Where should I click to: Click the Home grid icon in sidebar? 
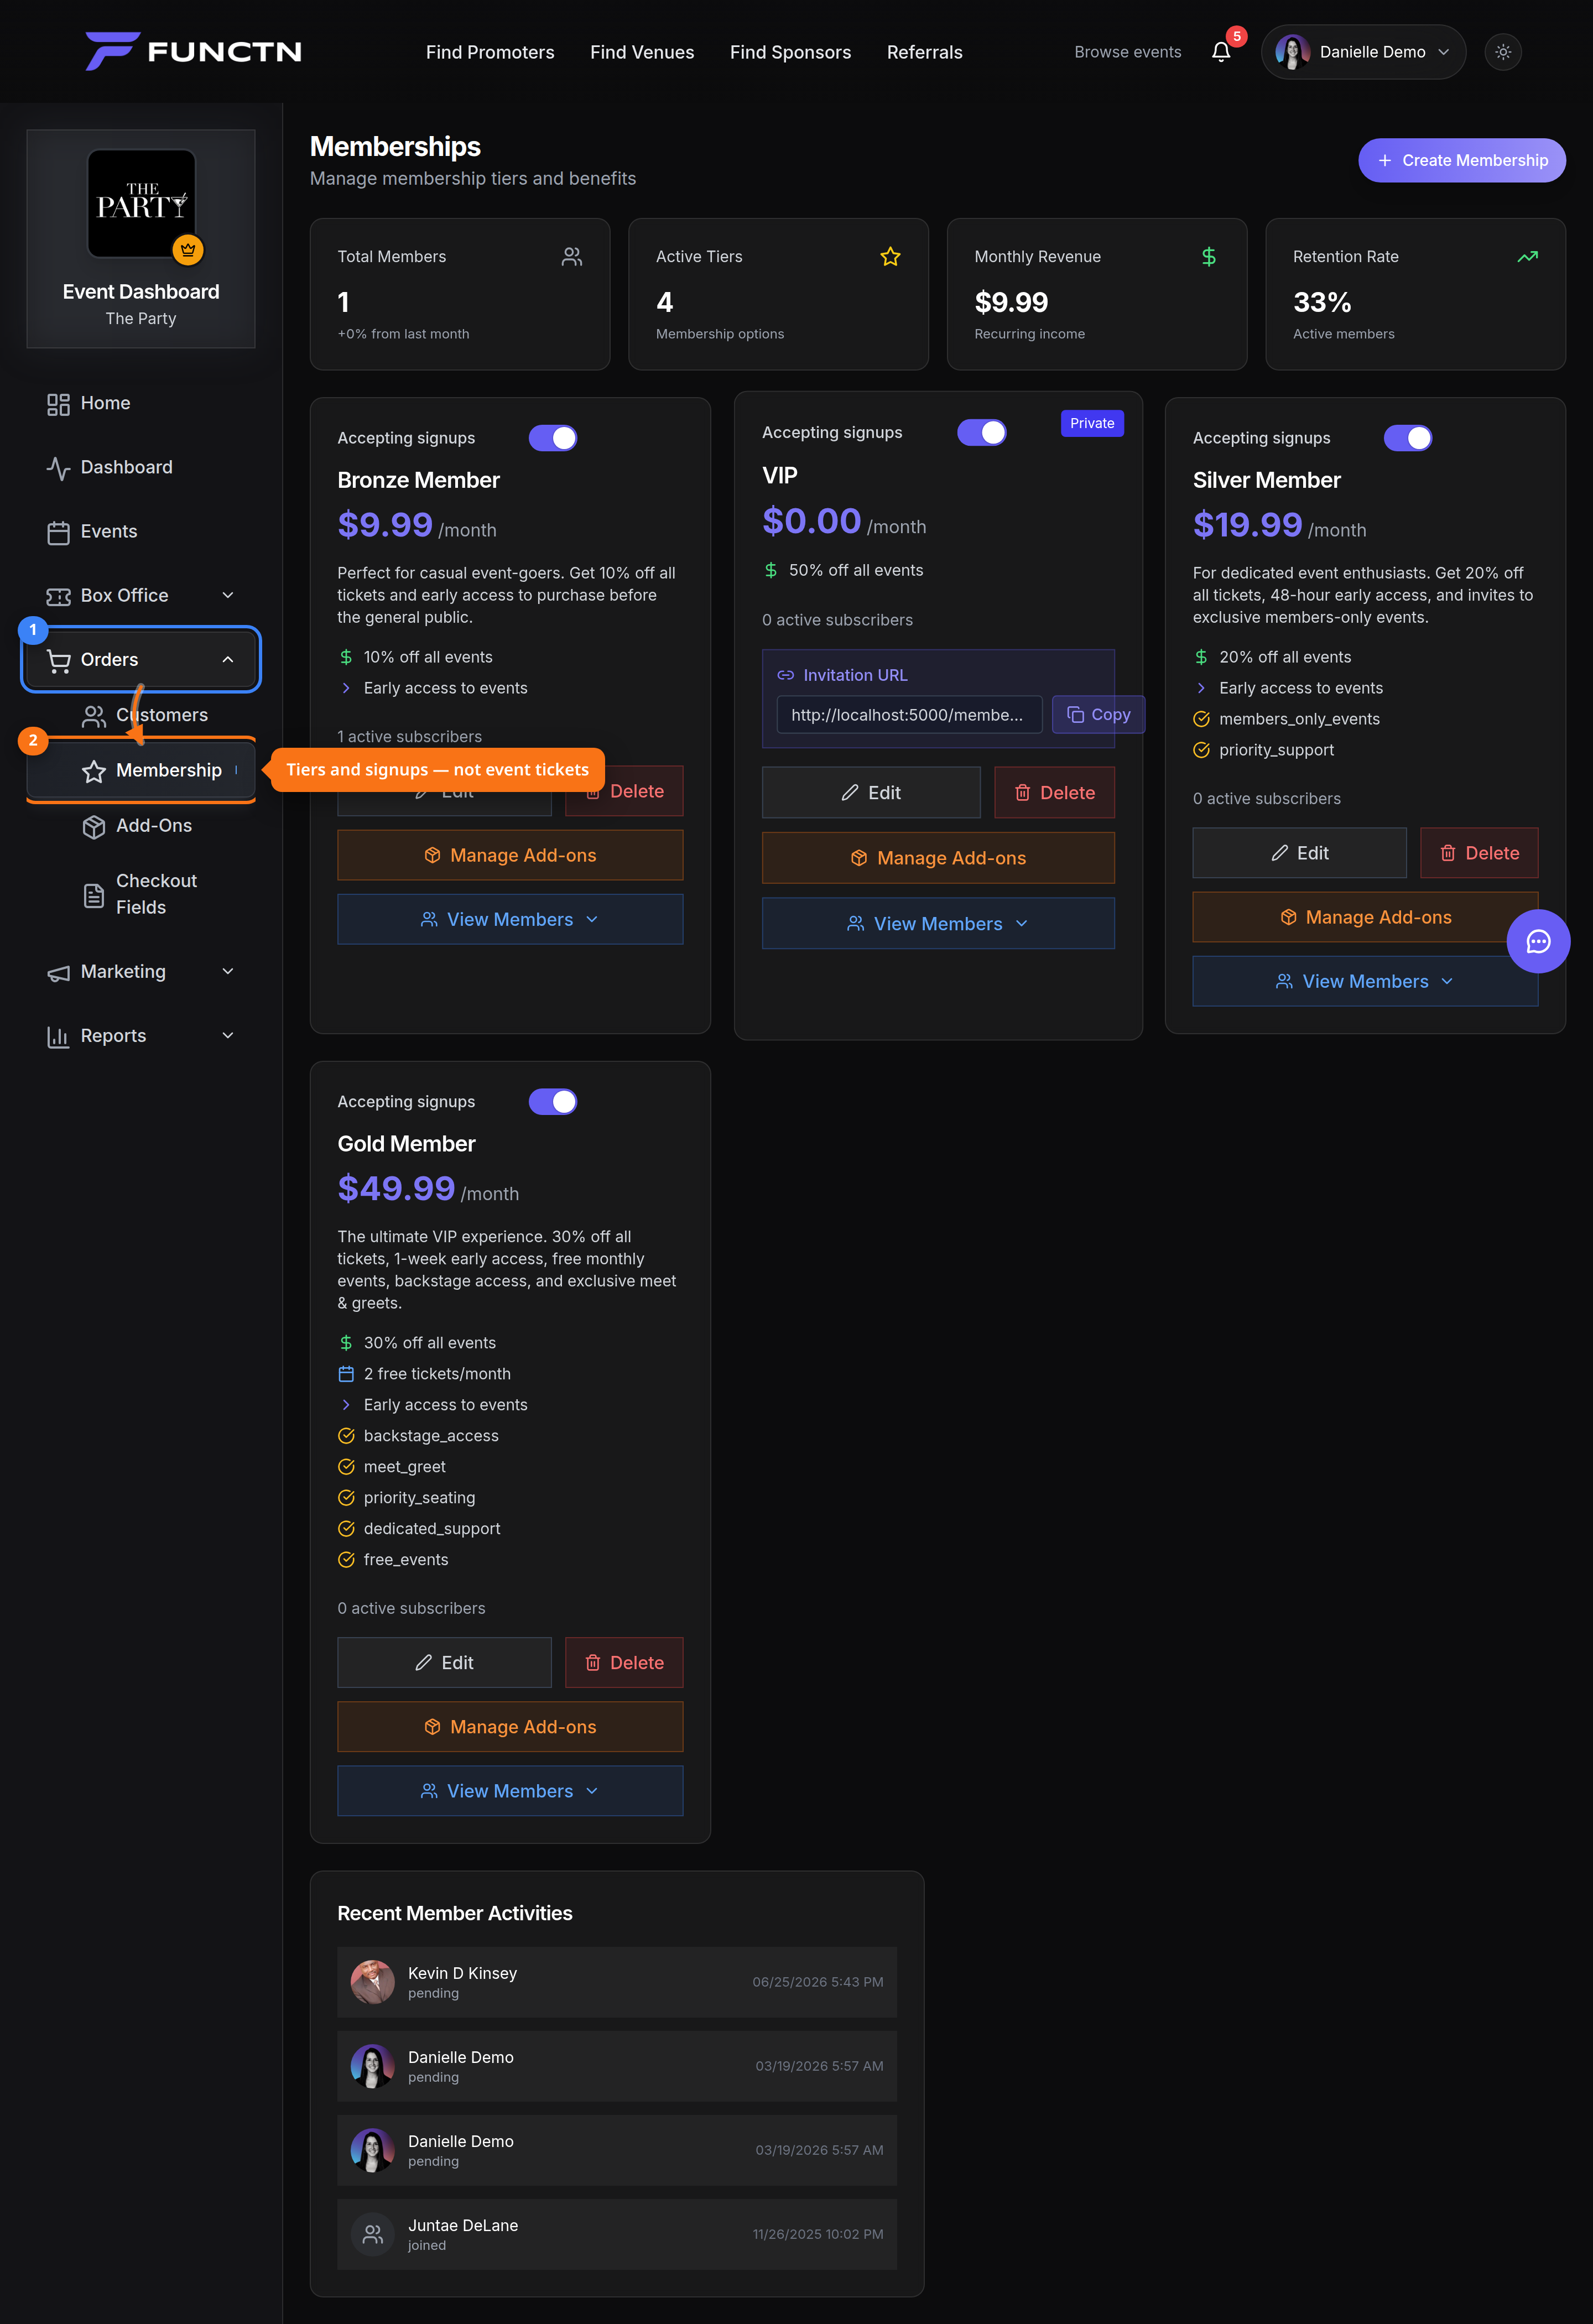(x=58, y=404)
